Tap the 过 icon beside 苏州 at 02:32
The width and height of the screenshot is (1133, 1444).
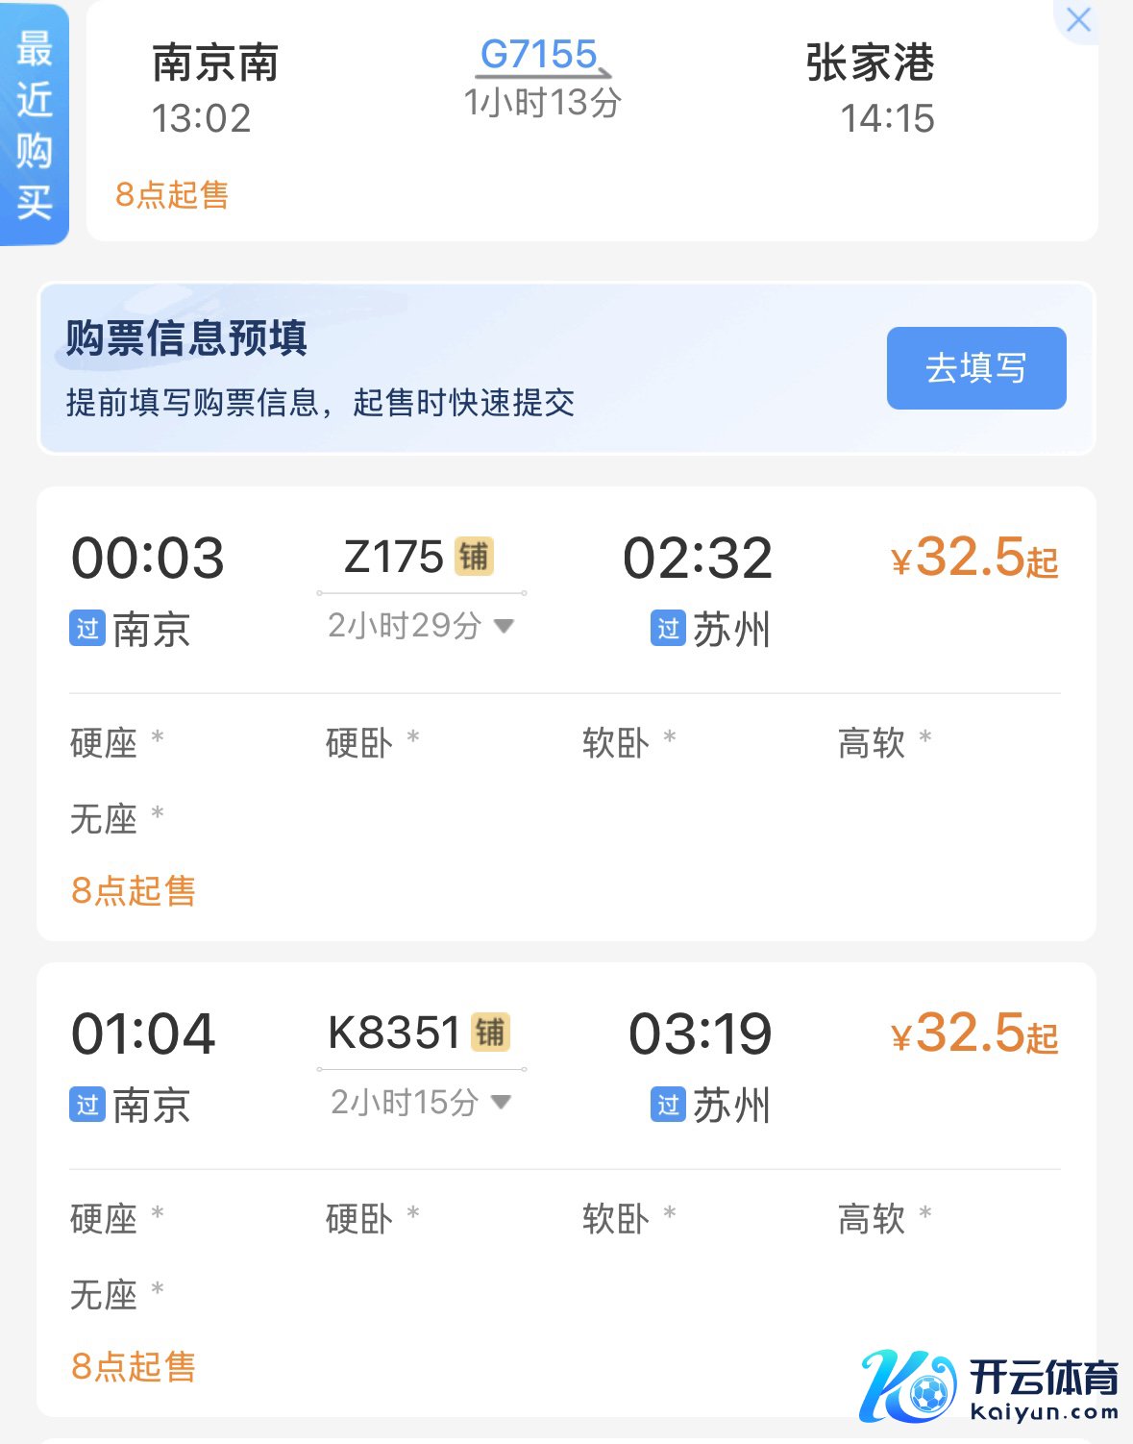[668, 629]
